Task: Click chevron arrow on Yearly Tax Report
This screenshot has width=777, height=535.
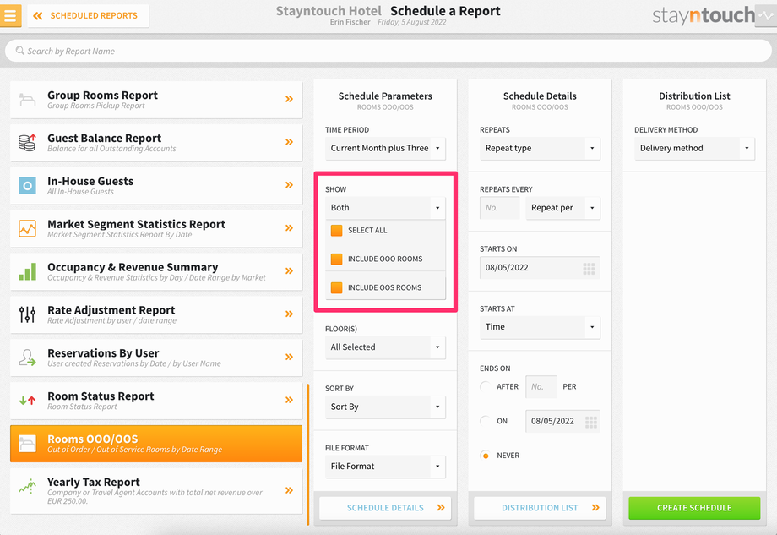Action: [290, 490]
